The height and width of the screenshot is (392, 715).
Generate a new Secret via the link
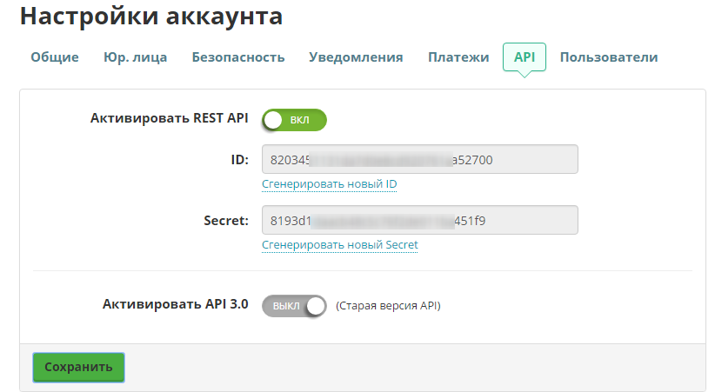339,245
